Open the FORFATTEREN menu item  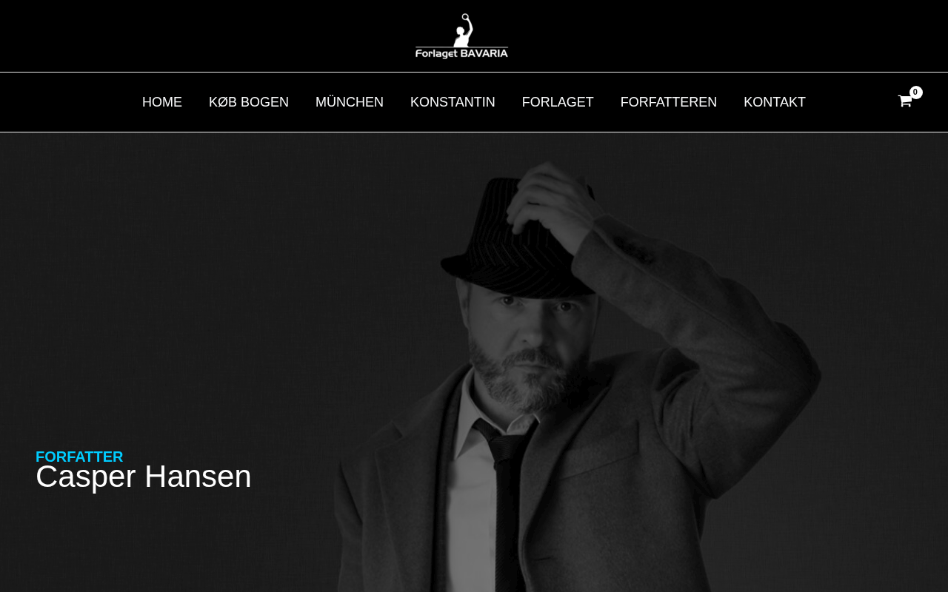669,102
